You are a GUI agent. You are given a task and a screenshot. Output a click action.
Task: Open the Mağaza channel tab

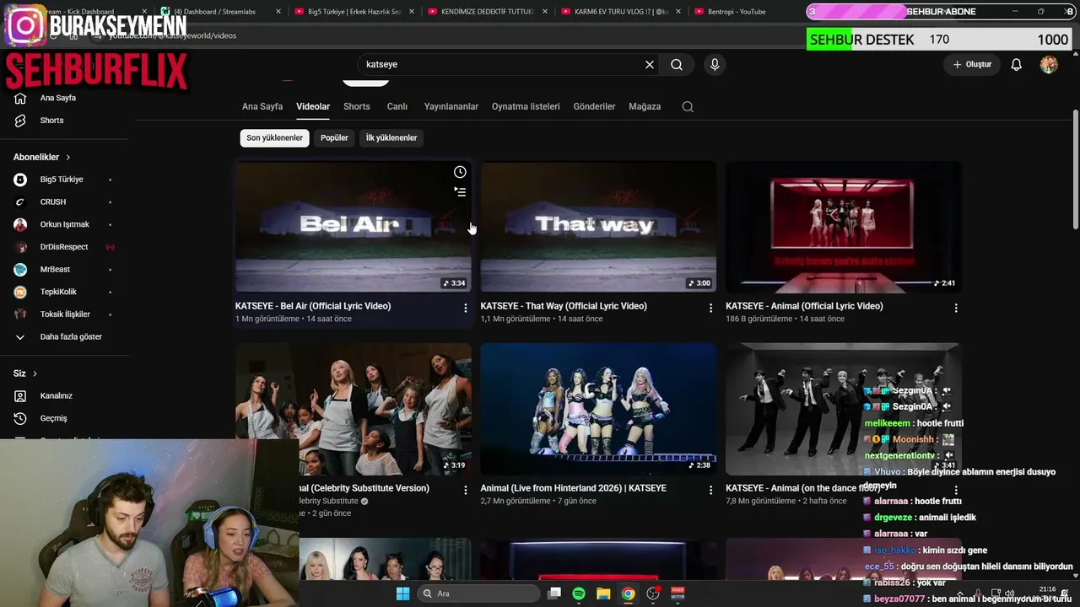(x=645, y=107)
